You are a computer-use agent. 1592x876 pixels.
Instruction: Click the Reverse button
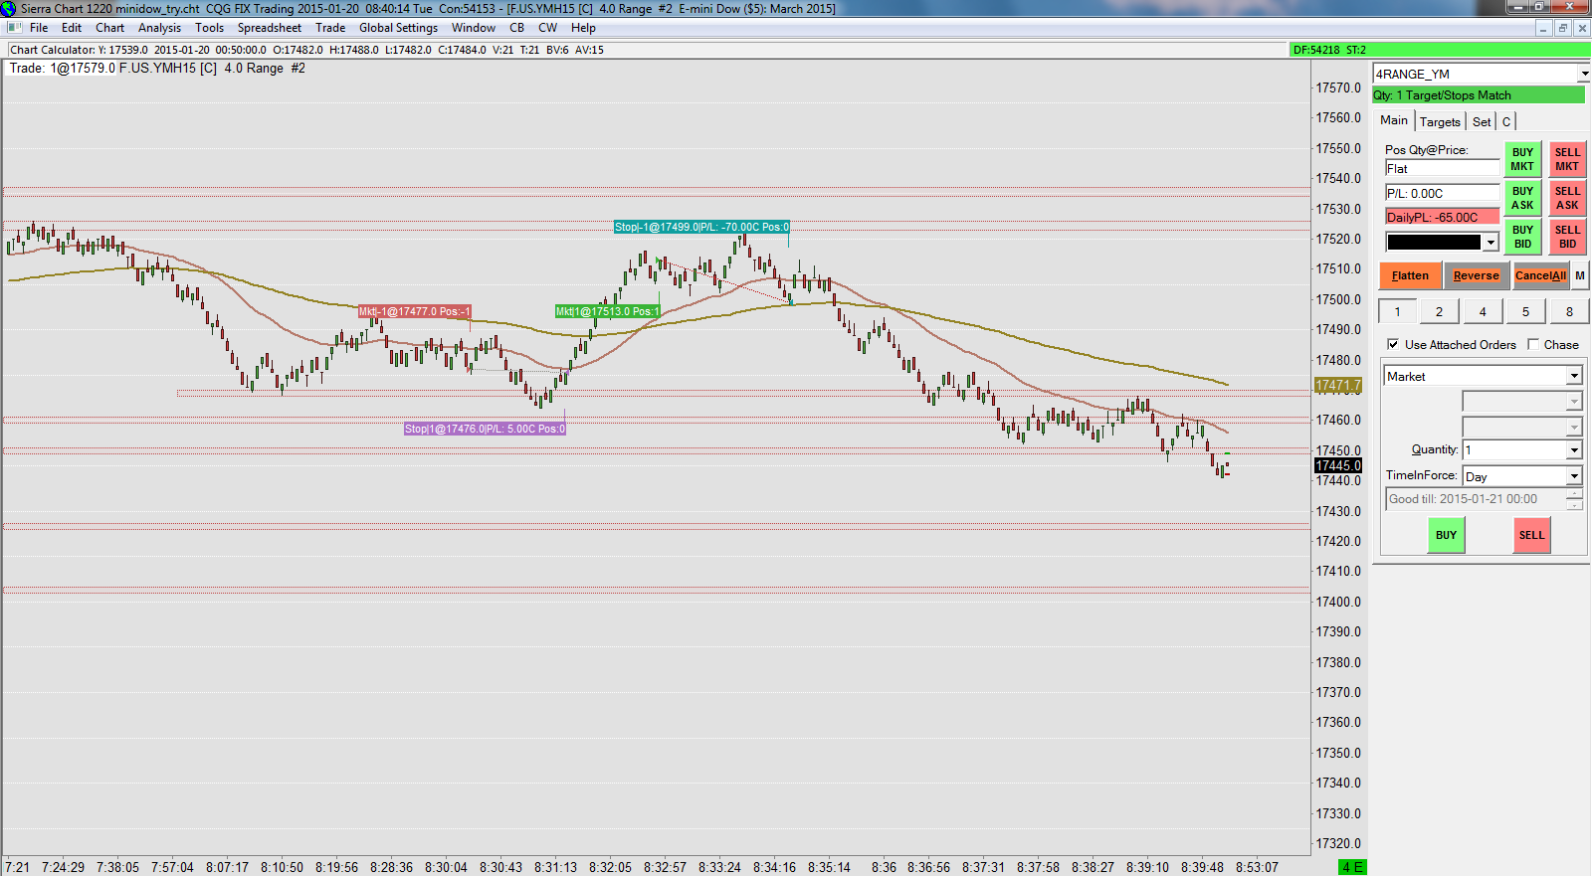point(1476,275)
